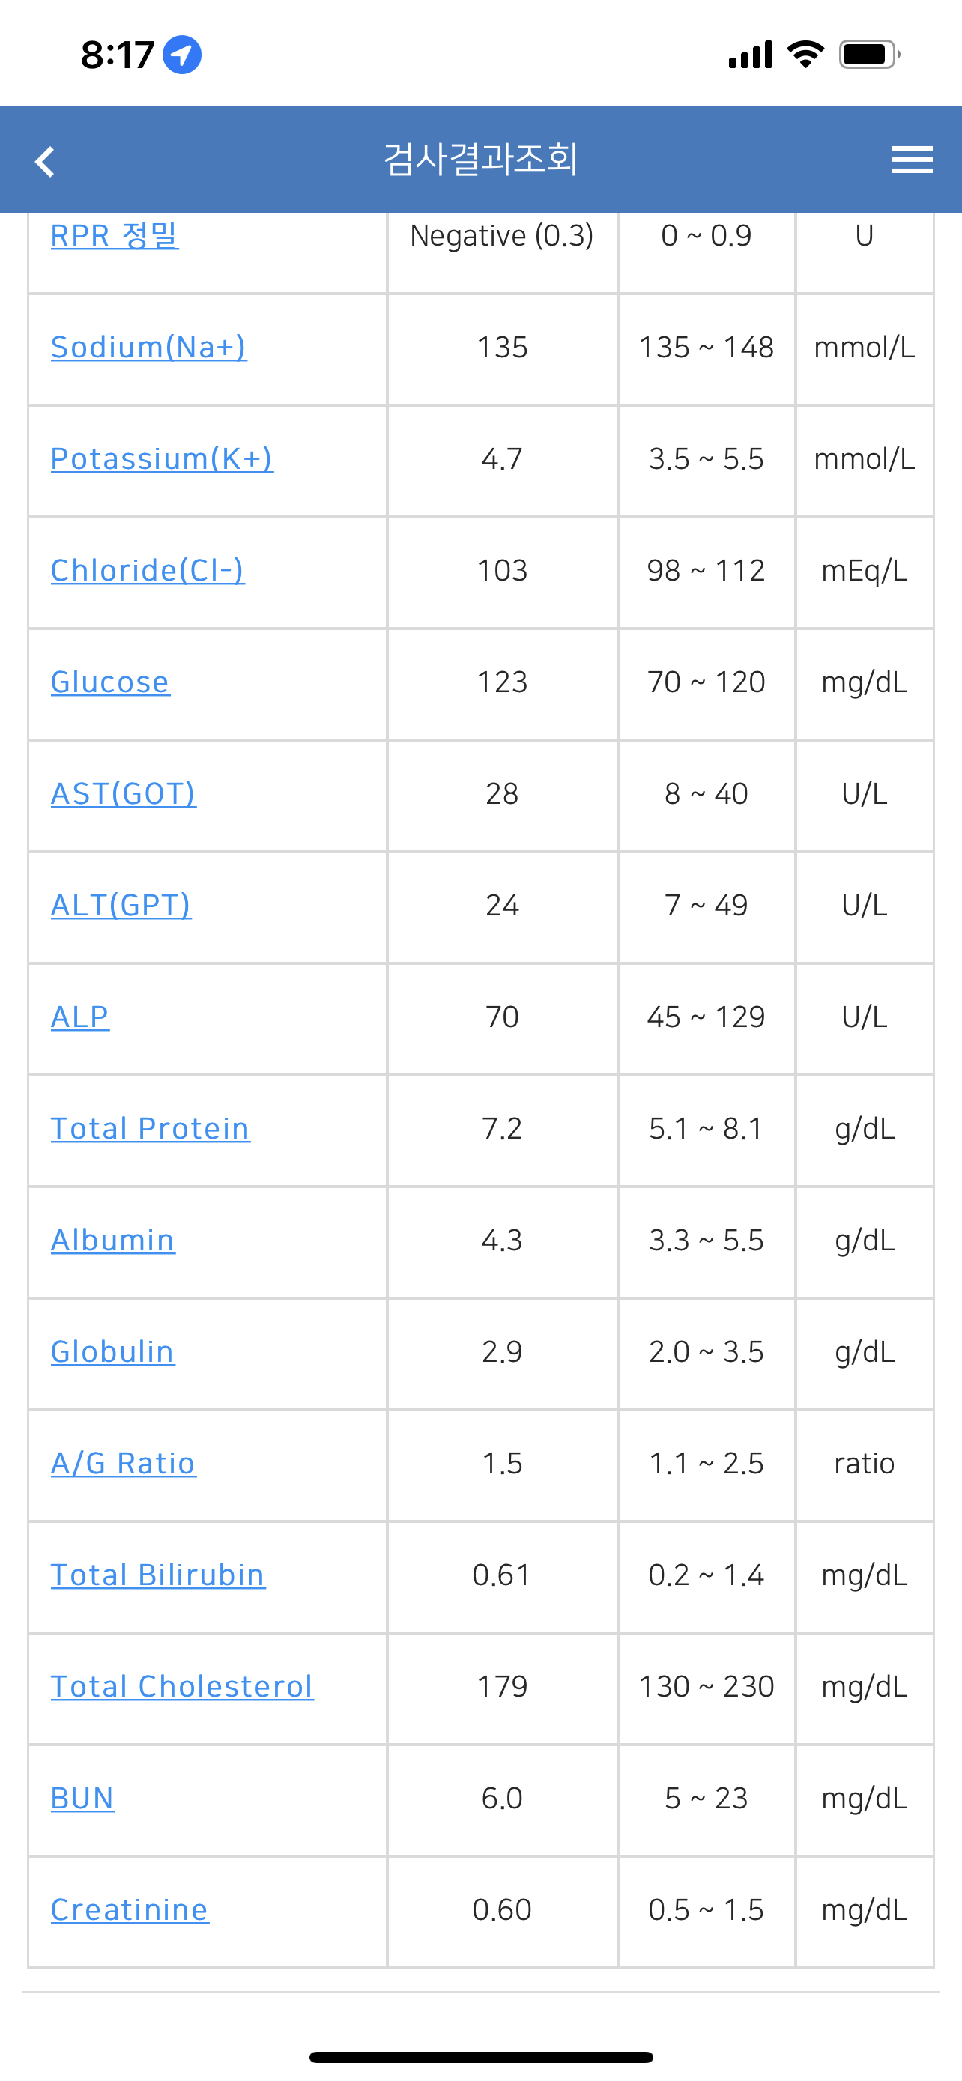The image size is (962, 2081).
Task: Open the ALT(GPT) link
Action: tap(121, 905)
